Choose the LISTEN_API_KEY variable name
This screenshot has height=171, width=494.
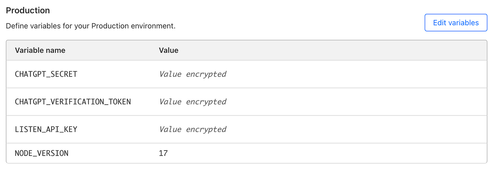coord(46,129)
